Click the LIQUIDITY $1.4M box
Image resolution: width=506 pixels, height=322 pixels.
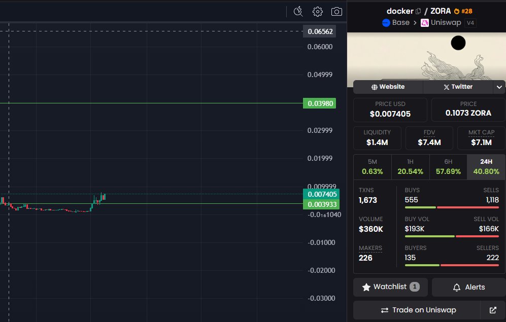tap(377, 138)
